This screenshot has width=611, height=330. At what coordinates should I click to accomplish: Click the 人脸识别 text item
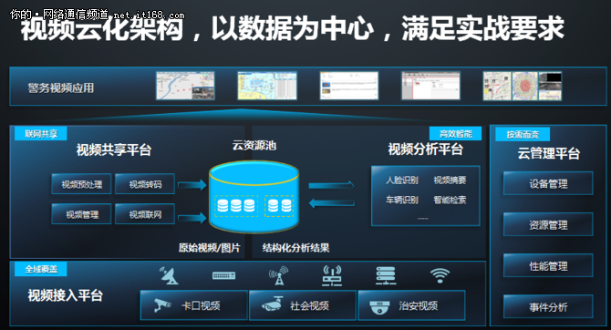pos(402,180)
